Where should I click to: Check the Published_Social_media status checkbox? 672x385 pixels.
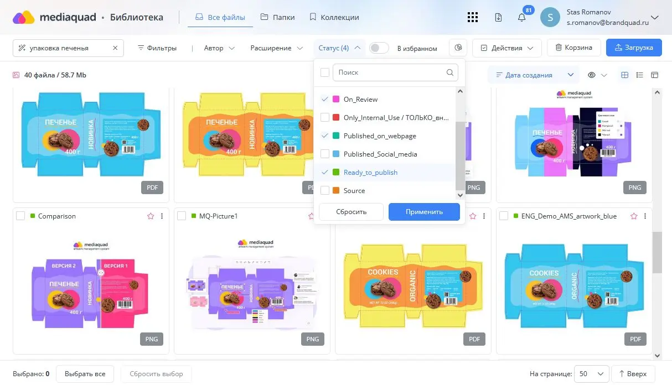tap(325, 154)
